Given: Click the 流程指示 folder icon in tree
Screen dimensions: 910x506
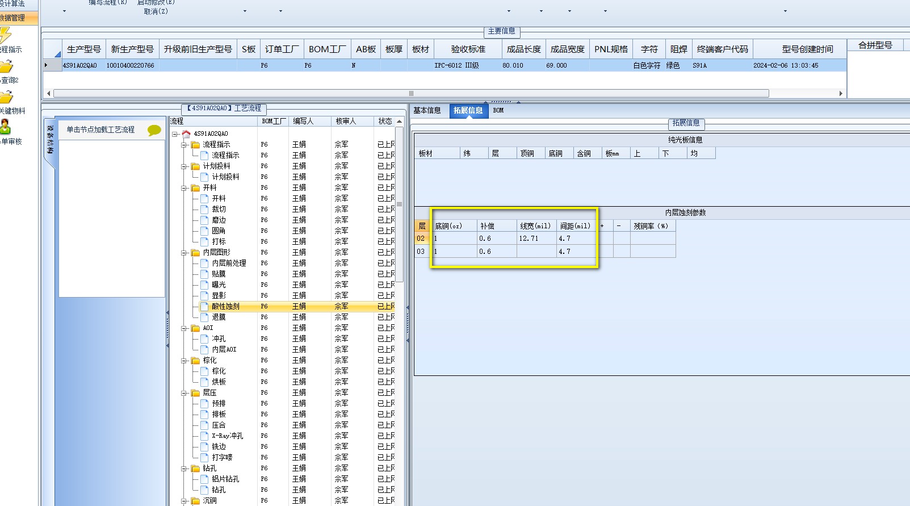Looking at the screenshot, I should point(196,145).
